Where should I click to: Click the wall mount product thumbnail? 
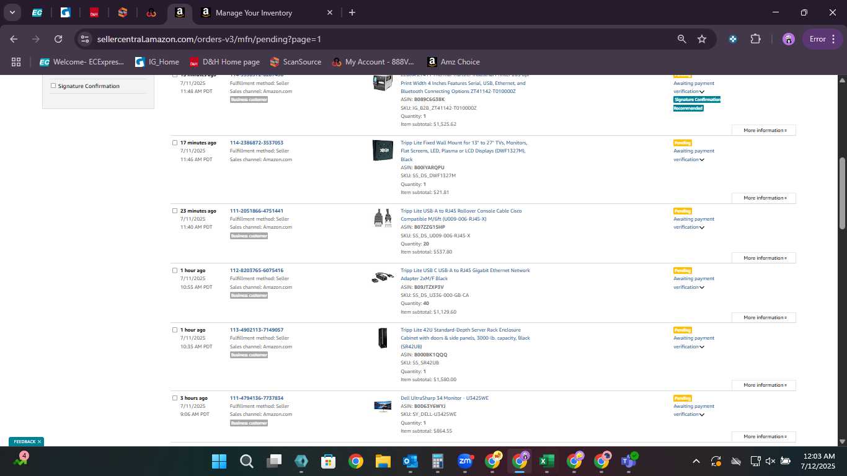[383, 151]
